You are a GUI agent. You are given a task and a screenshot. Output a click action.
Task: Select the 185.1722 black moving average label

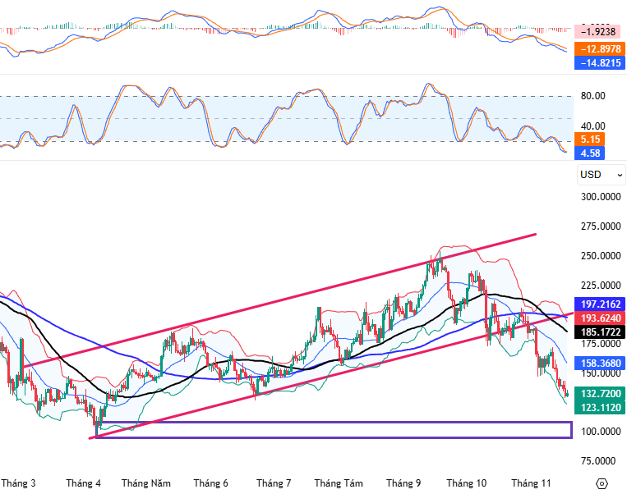(x=600, y=332)
